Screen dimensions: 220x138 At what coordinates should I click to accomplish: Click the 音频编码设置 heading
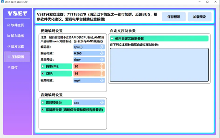click(x=51, y=95)
